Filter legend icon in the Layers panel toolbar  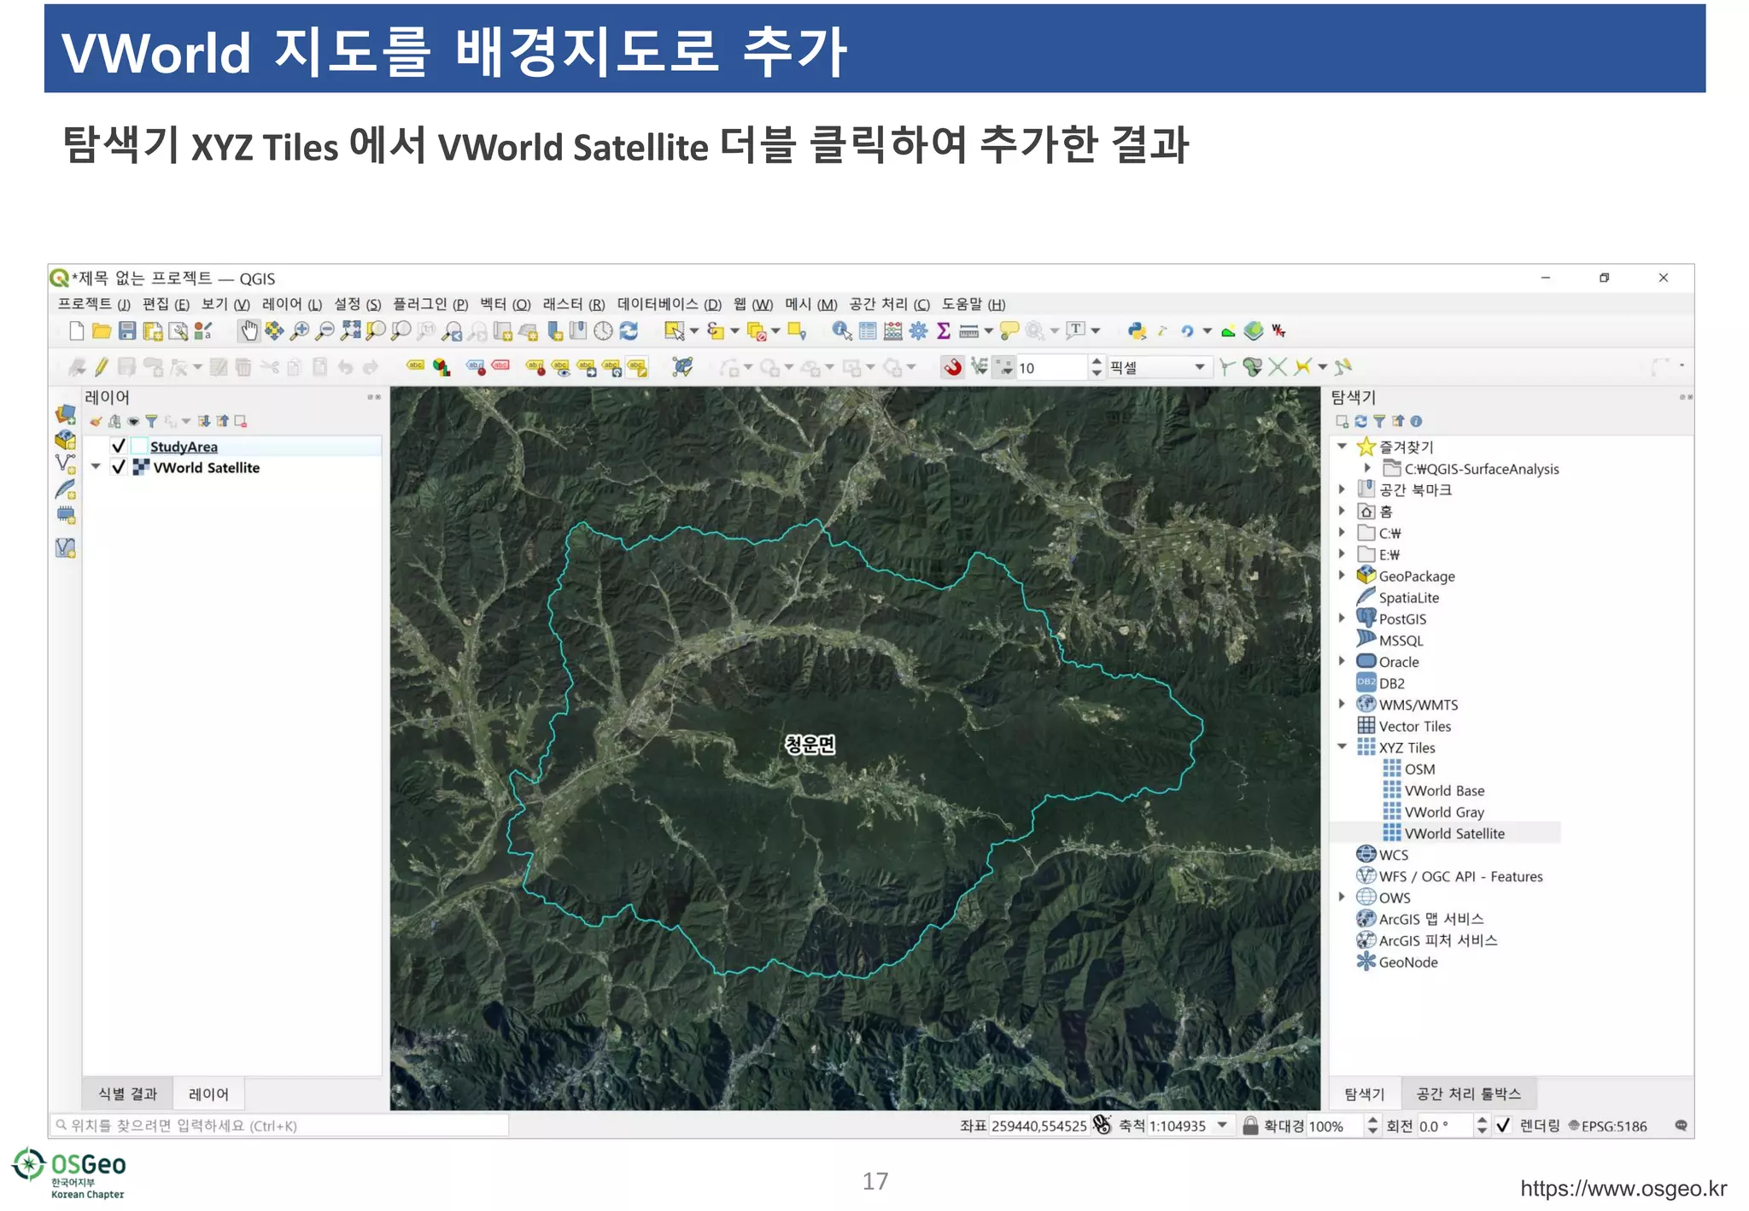[151, 421]
